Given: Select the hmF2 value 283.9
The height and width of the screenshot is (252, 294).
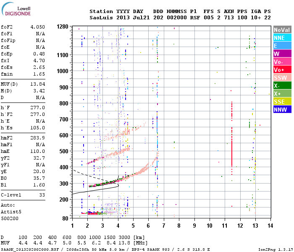Looking at the screenshot, I should point(38,138).
